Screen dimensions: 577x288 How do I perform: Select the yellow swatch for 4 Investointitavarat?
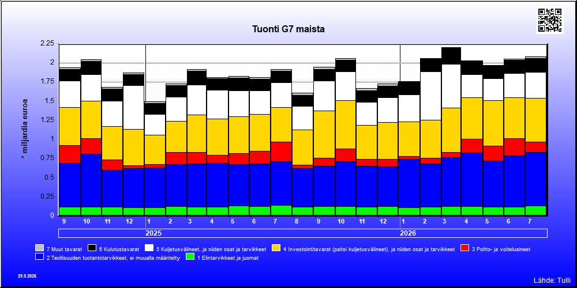coord(276,248)
